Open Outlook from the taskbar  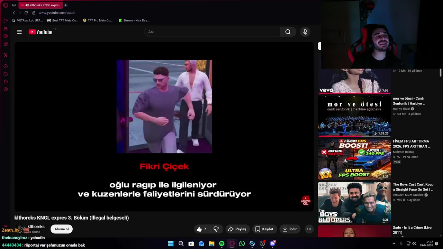click(x=201, y=243)
